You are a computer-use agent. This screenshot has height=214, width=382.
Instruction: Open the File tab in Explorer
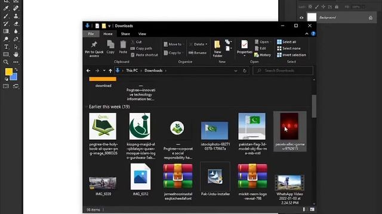click(91, 34)
